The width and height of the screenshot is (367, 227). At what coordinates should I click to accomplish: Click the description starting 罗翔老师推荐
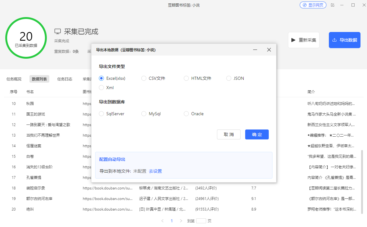pos(332,209)
